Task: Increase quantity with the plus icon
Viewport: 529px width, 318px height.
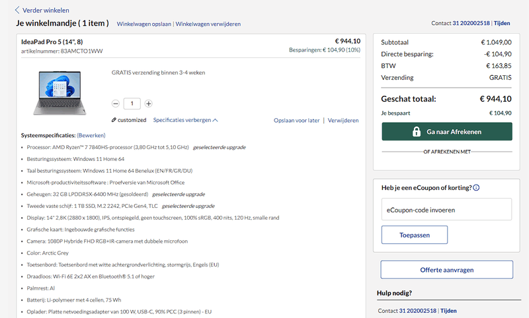Action: [148, 104]
